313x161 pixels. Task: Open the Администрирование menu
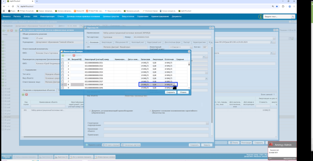(x=160, y=16)
